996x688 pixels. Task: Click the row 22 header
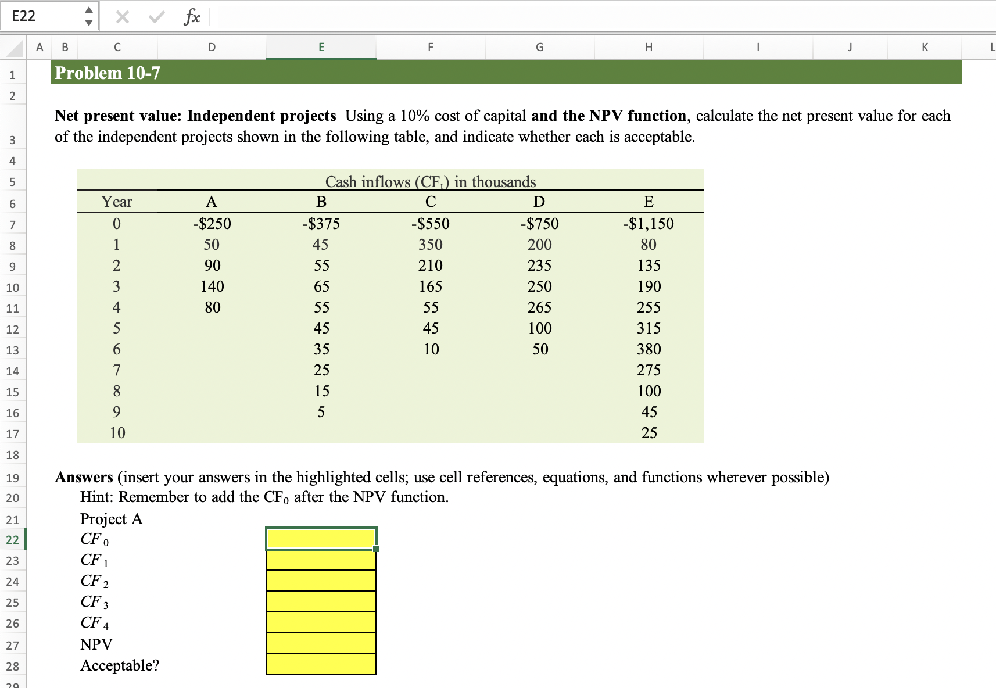click(13, 539)
